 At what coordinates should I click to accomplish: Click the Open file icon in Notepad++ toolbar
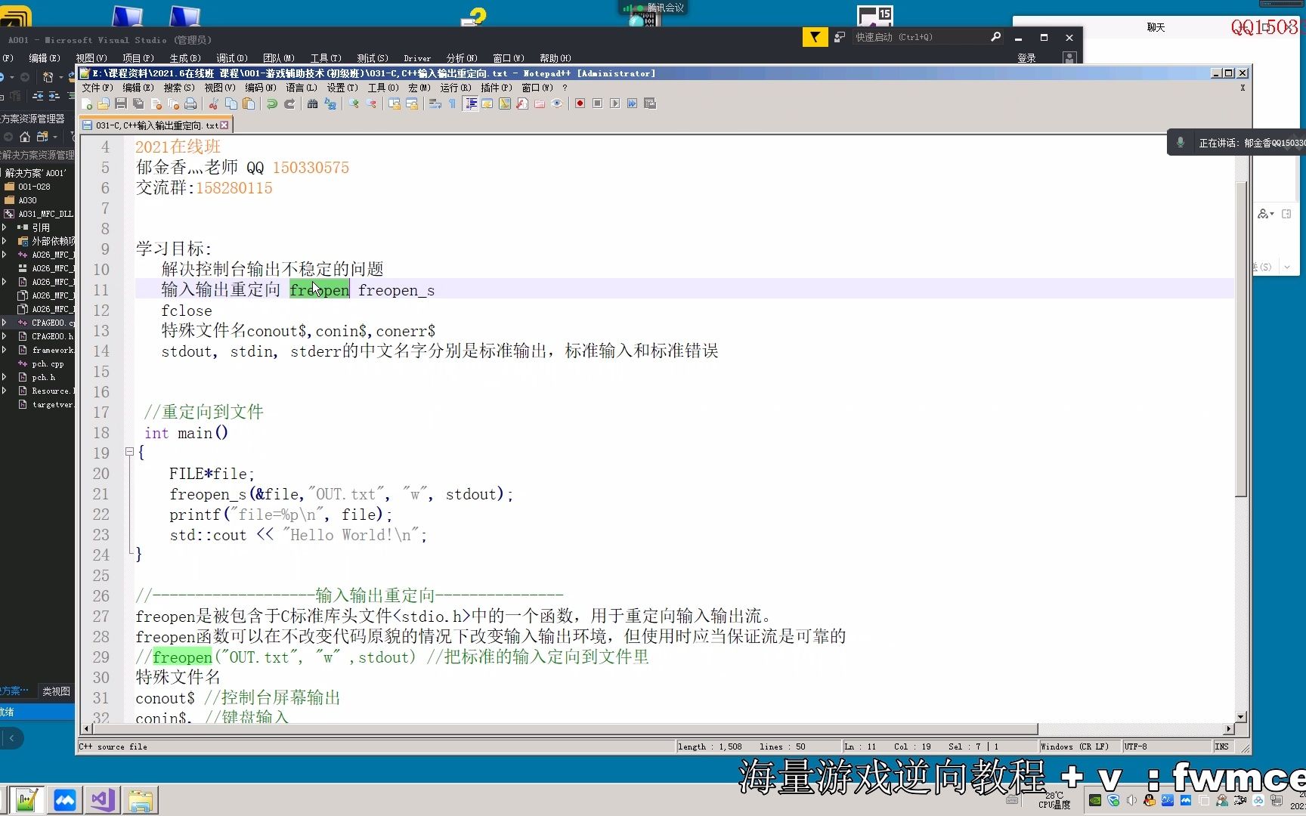(x=104, y=104)
